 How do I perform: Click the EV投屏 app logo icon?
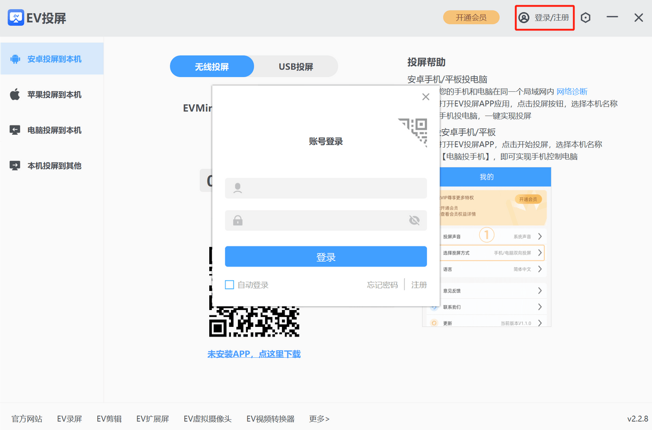pyautogui.click(x=16, y=18)
